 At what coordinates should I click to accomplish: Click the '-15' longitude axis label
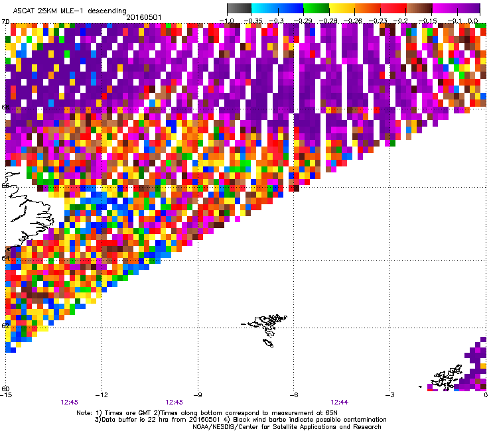coord(6,395)
